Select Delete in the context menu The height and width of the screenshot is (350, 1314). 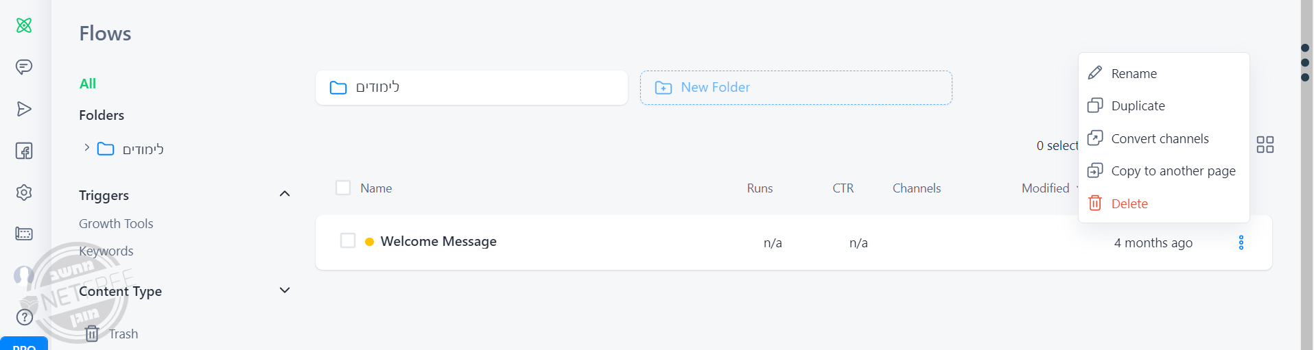pyautogui.click(x=1129, y=203)
